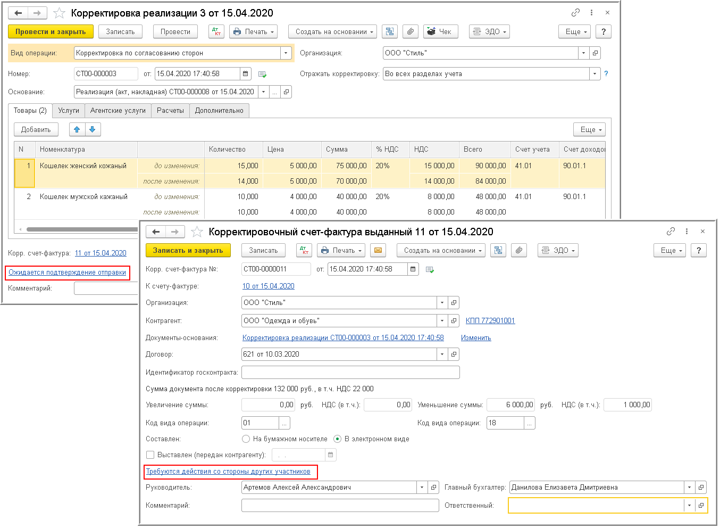The width and height of the screenshot is (720, 528).
Task: Expand the Контрагент dropdown arrow
Action: point(442,321)
